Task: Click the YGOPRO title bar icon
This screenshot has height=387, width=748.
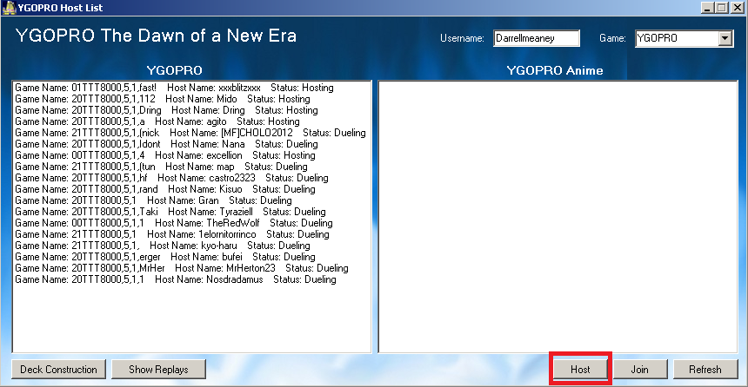Action: pos(9,8)
